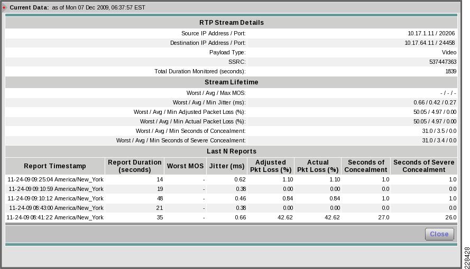
Task: Select the 11-24-09 08:41:22 America/New_York timestamp
Action: tap(55, 218)
